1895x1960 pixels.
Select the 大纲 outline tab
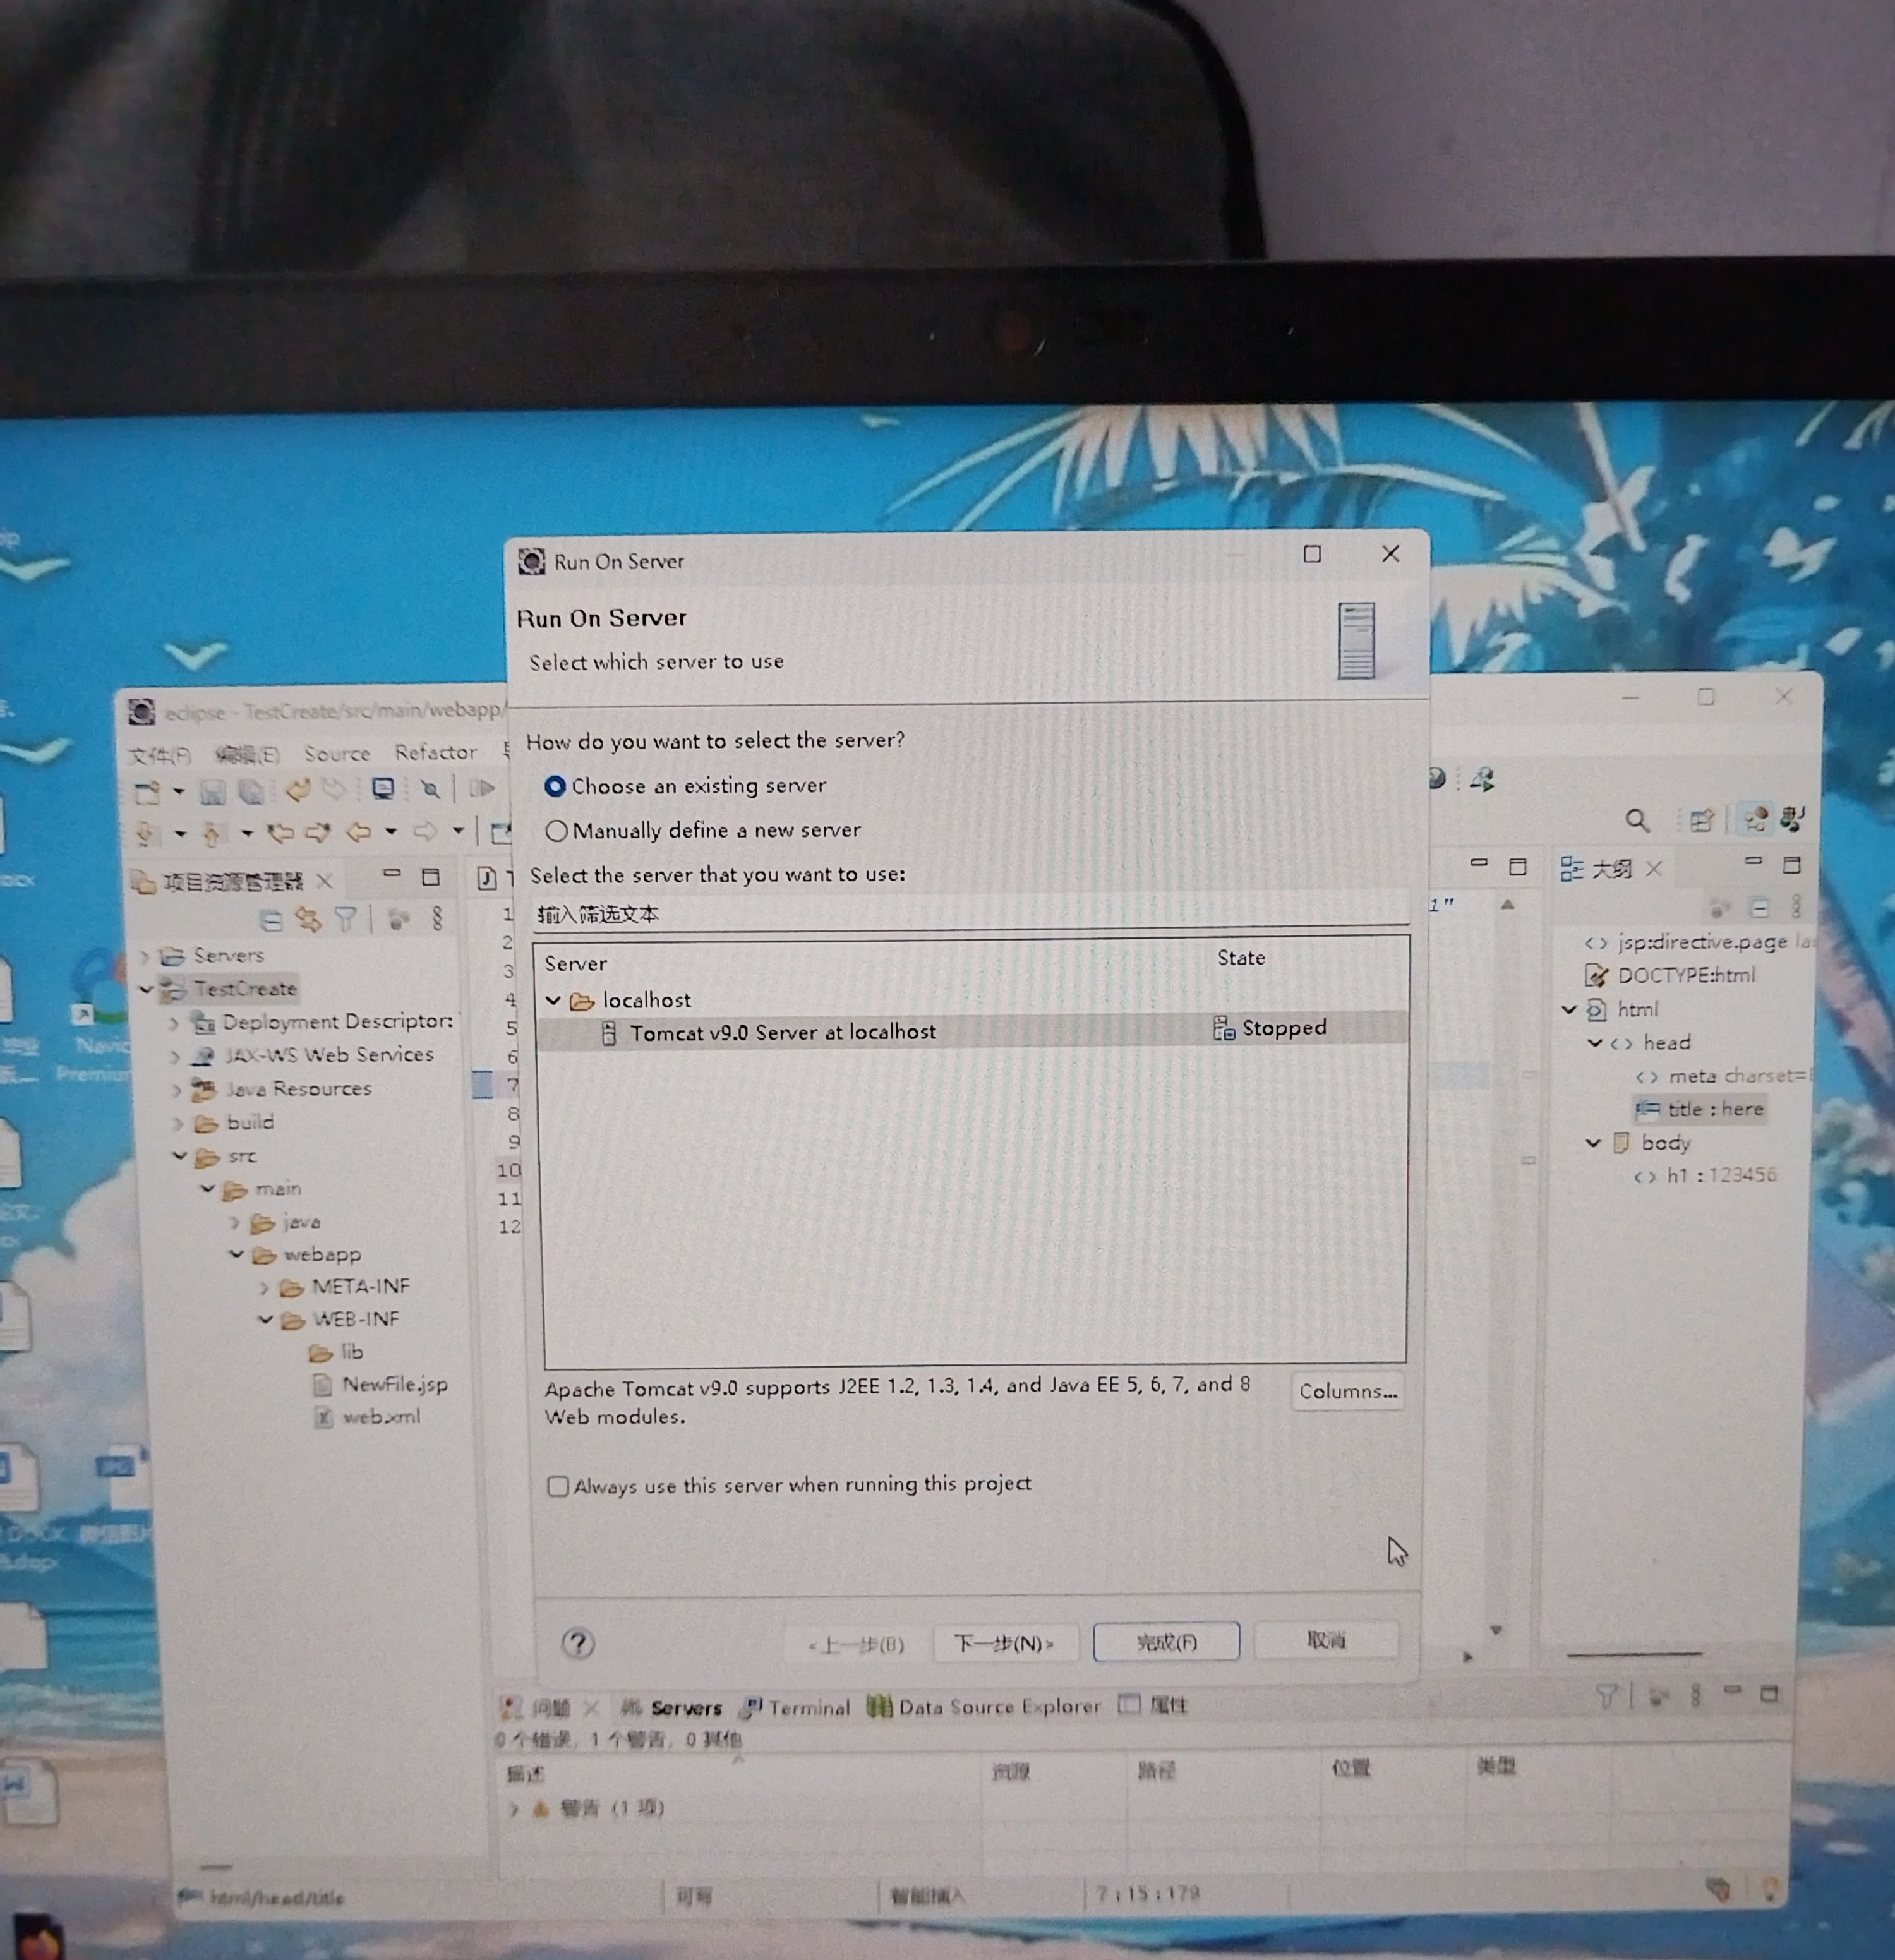pyautogui.click(x=1611, y=869)
